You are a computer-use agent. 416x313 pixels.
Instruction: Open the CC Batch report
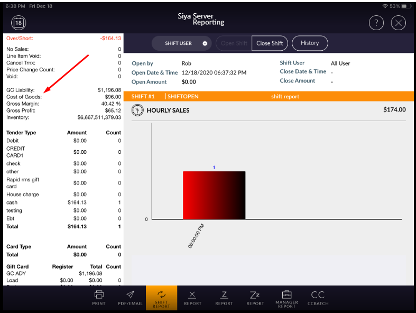tap(318, 298)
